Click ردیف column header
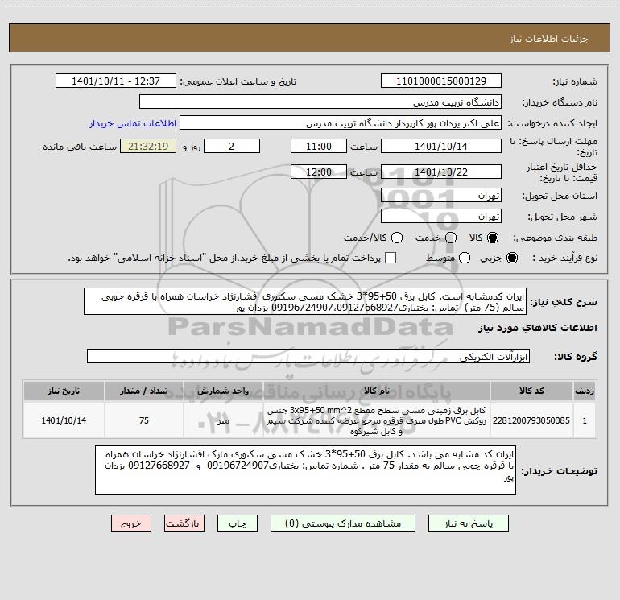The width and height of the screenshot is (620, 600). [x=585, y=391]
